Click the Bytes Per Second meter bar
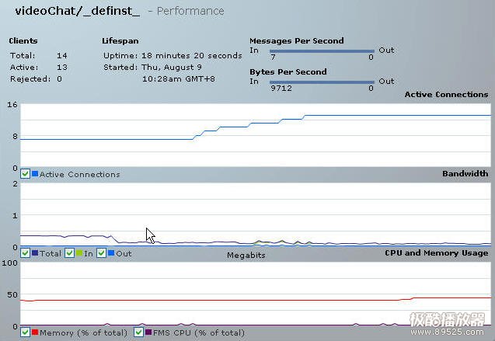 coord(322,82)
